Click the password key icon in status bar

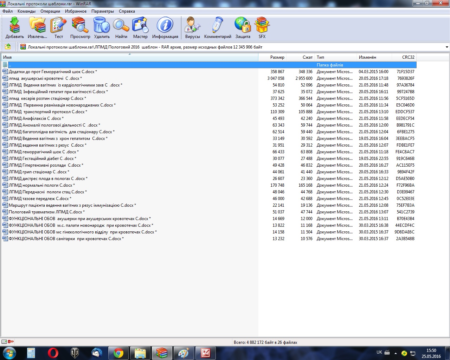pos(11,342)
